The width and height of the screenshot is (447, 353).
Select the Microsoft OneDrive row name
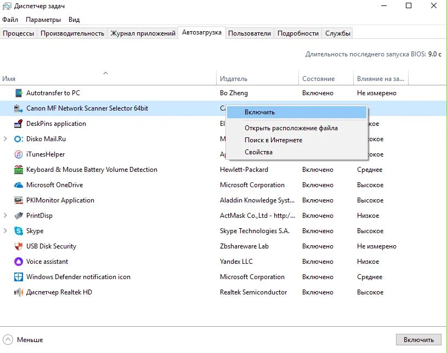[x=54, y=185]
